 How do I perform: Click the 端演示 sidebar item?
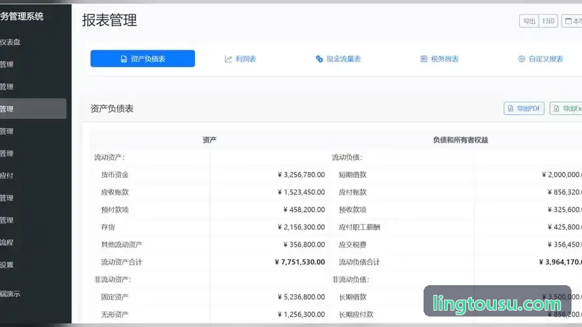[x=10, y=294]
